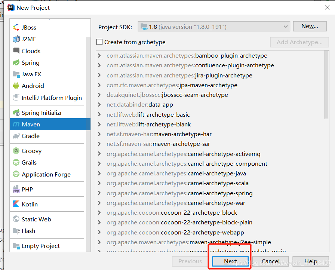Choose Spring Initializr label

click(x=42, y=113)
